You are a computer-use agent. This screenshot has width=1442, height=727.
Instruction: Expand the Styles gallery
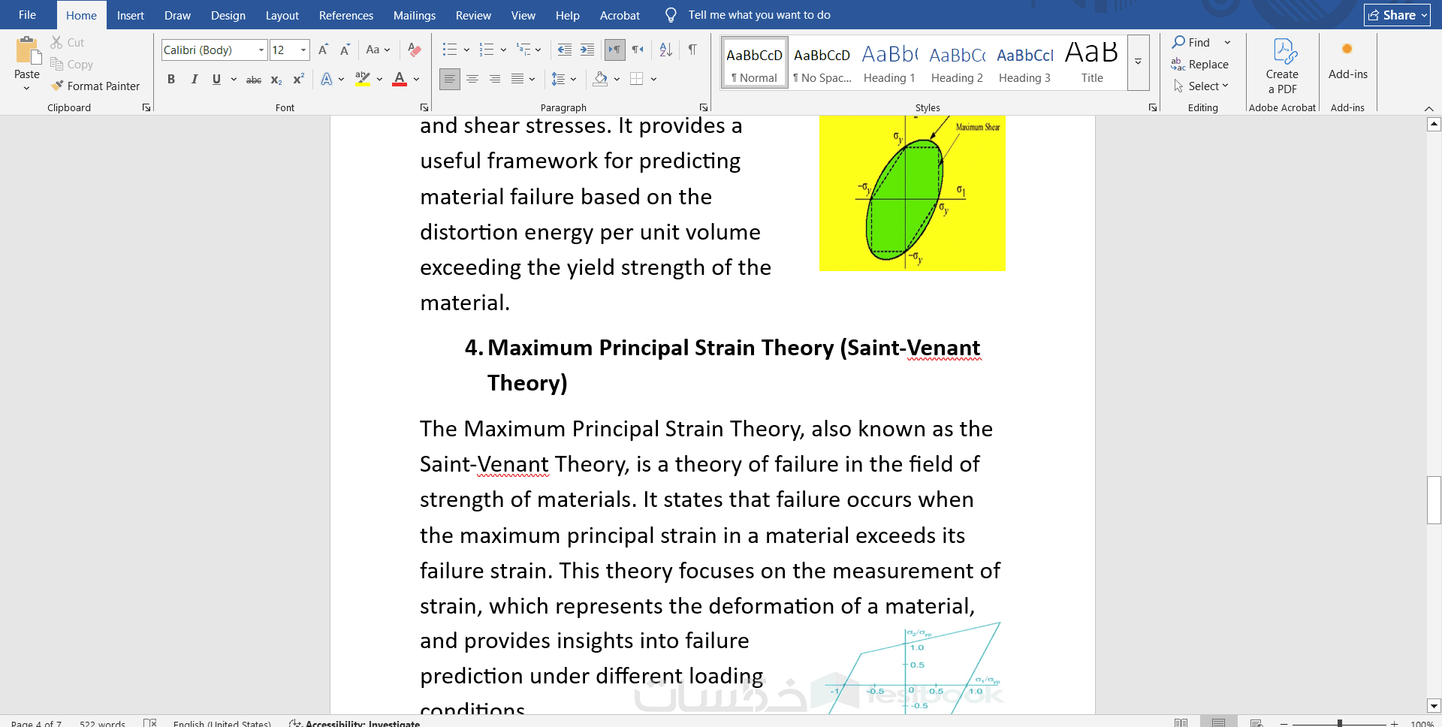click(x=1139, y=62)
